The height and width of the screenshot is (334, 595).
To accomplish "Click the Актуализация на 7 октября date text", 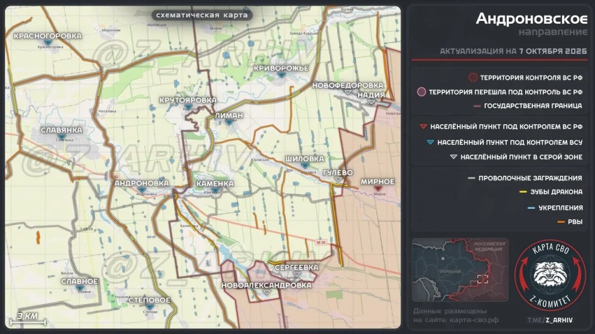I will coord(514,51).
